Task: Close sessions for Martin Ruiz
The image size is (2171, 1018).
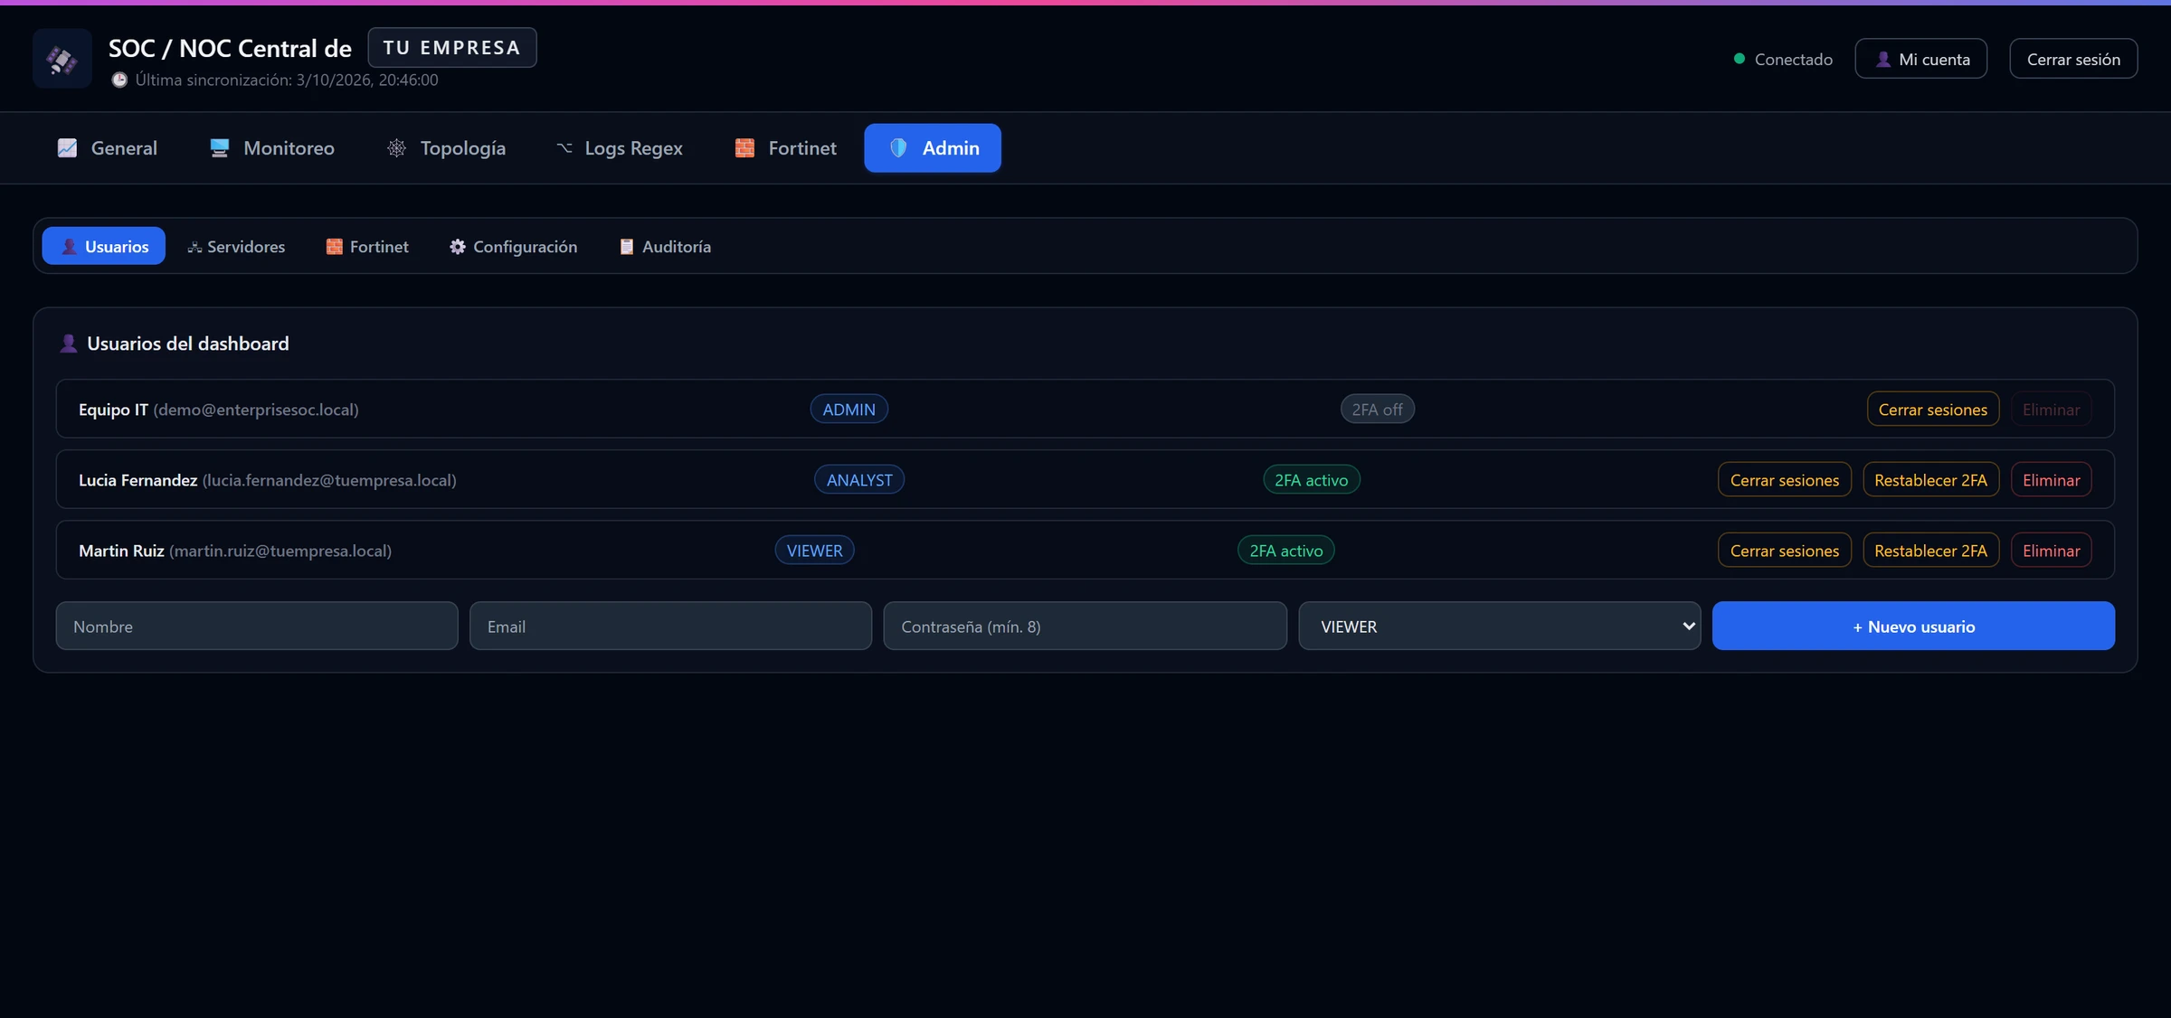Action: 1784,550
